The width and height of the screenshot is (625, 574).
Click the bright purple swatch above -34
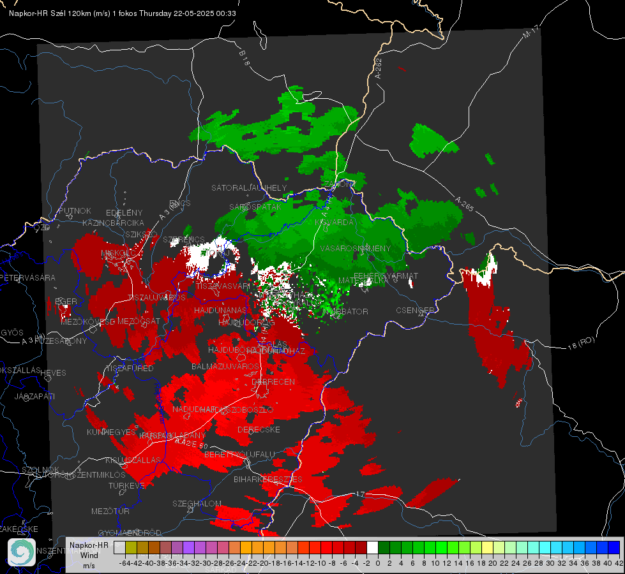(188, 547)
